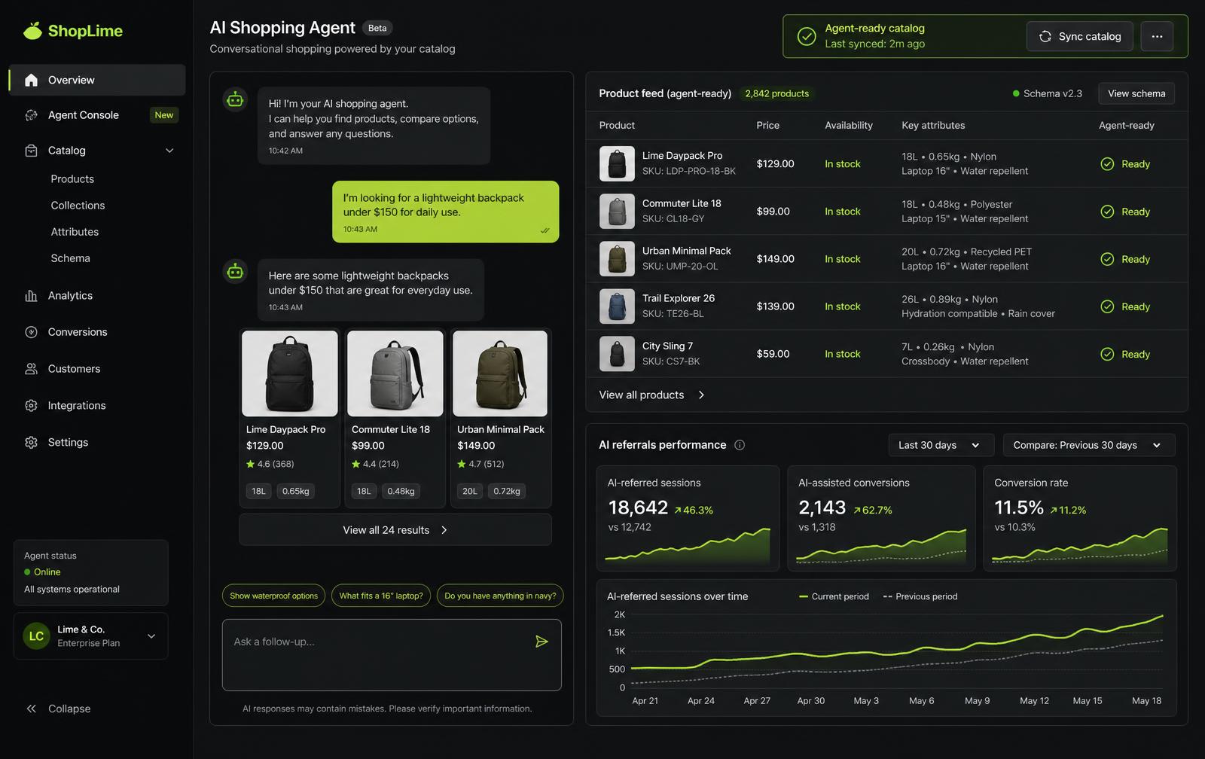This screenshot has height=759, width=1205.
Task: Click the 2,842 products count badge
Action: click(x=776, y=93)
